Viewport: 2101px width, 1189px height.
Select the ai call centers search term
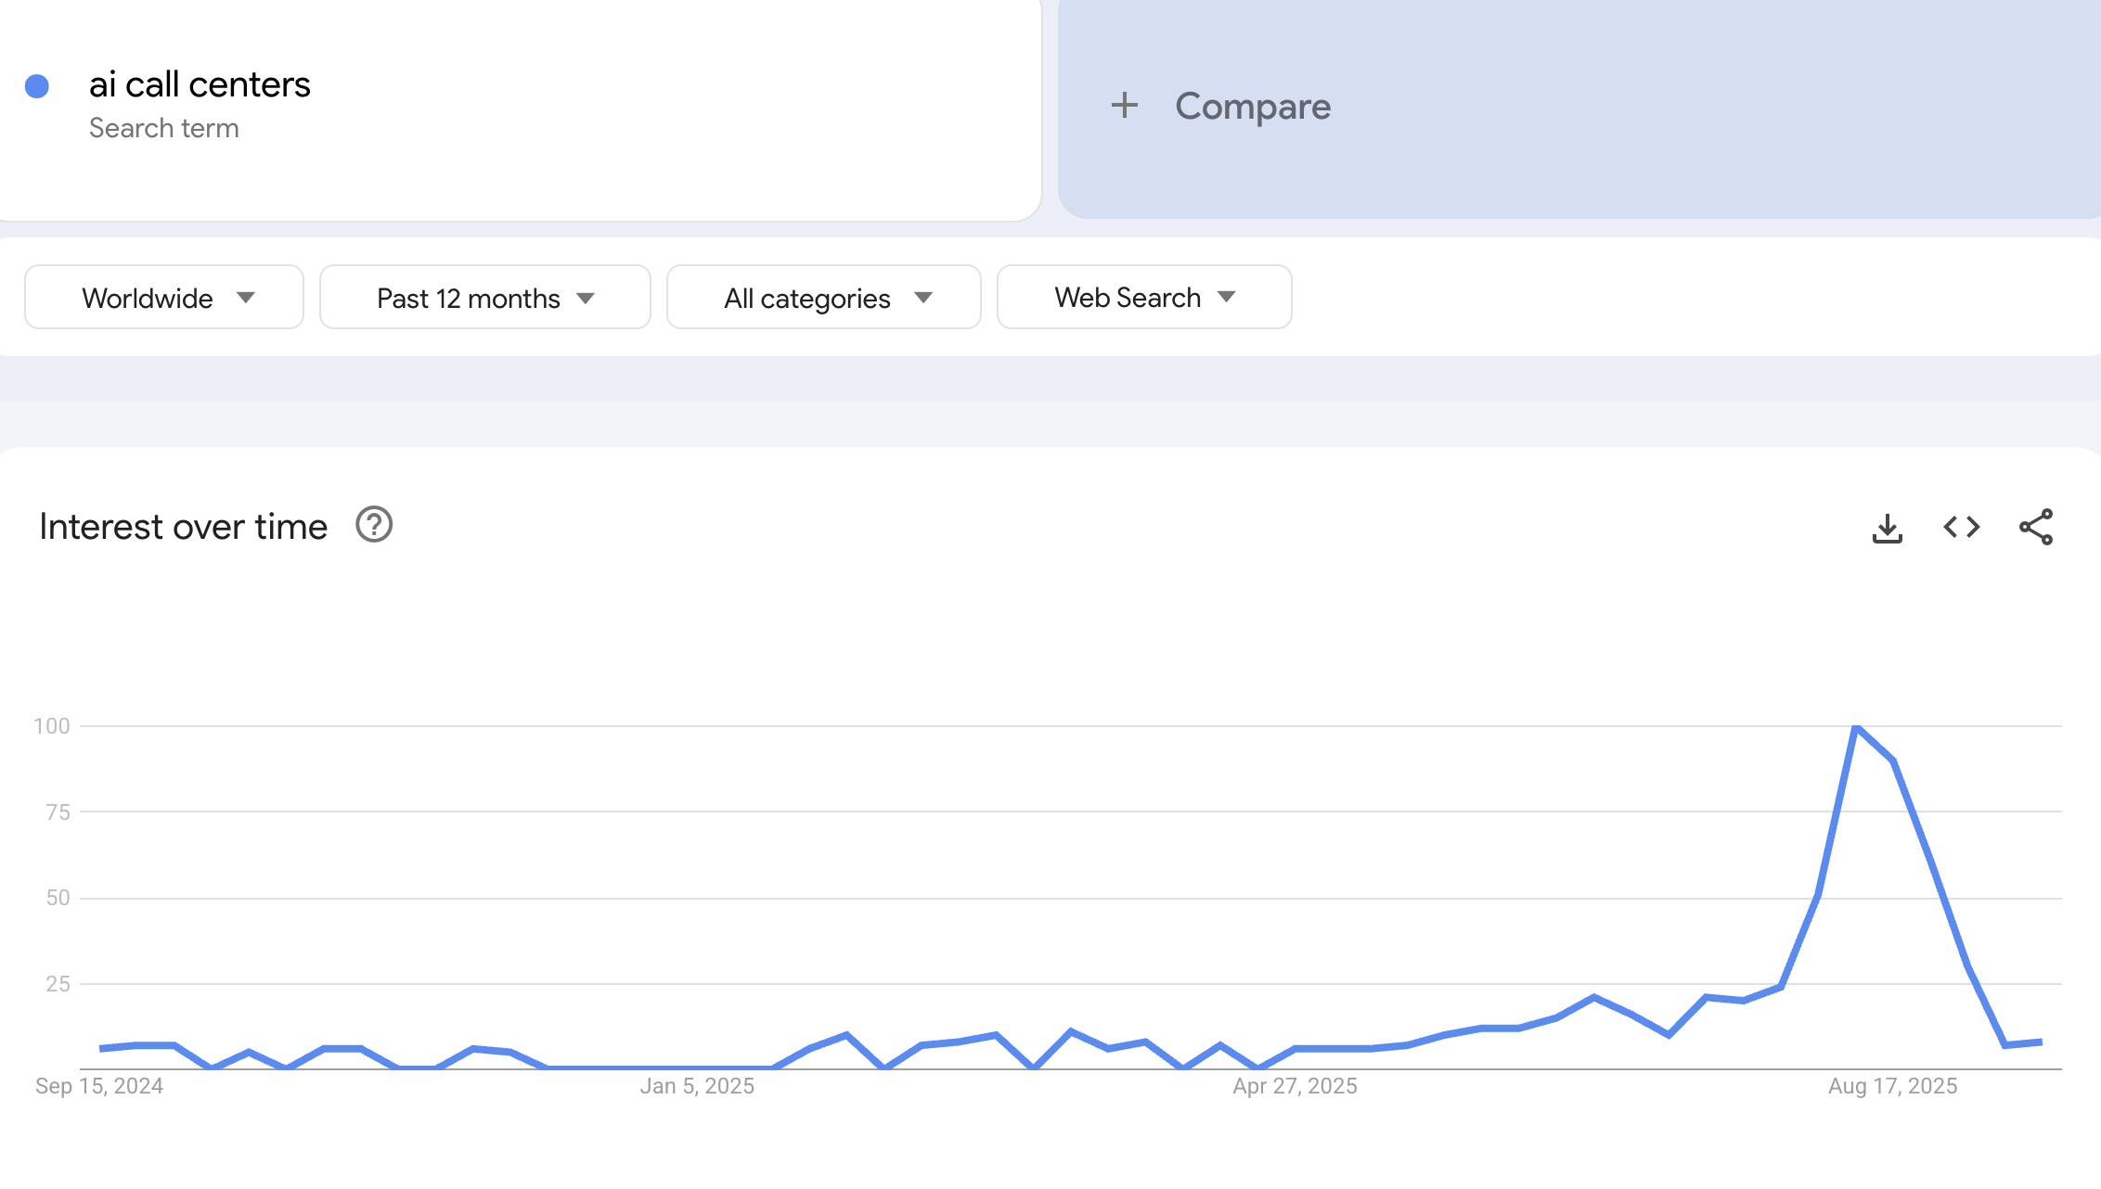click(x=200, y=84)
